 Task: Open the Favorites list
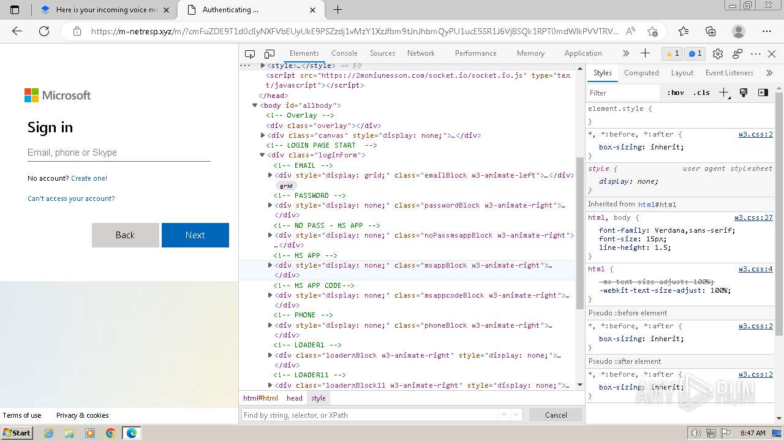click(x=684, y=31)
